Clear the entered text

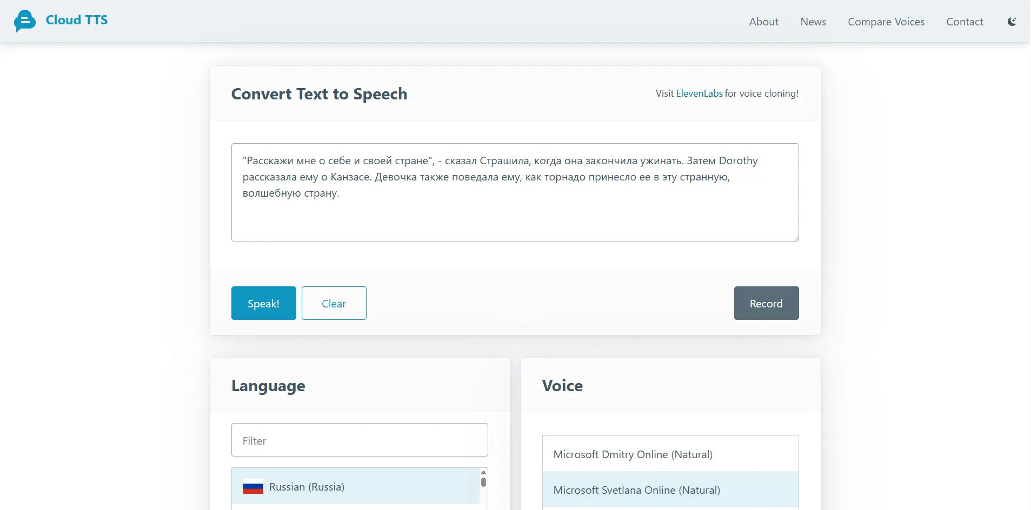click(334, 304)
